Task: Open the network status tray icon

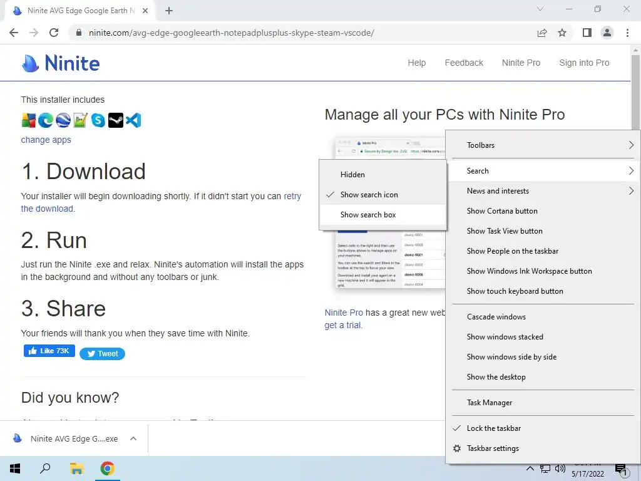Action: click(545, 468)
